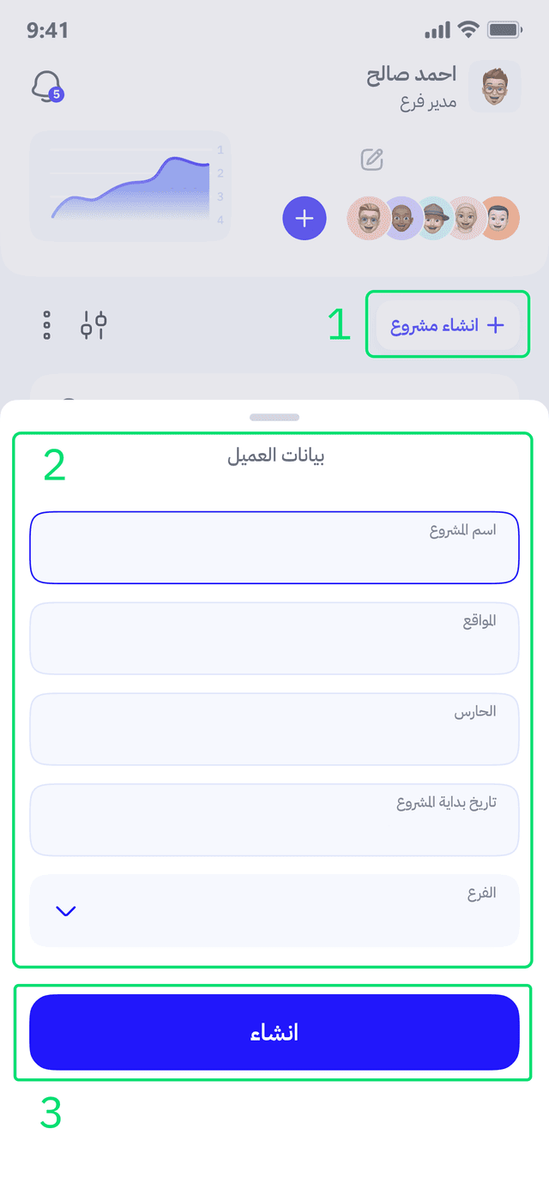
Task: Select the profile avatar of احمد صالح
Action: (495, 86)
